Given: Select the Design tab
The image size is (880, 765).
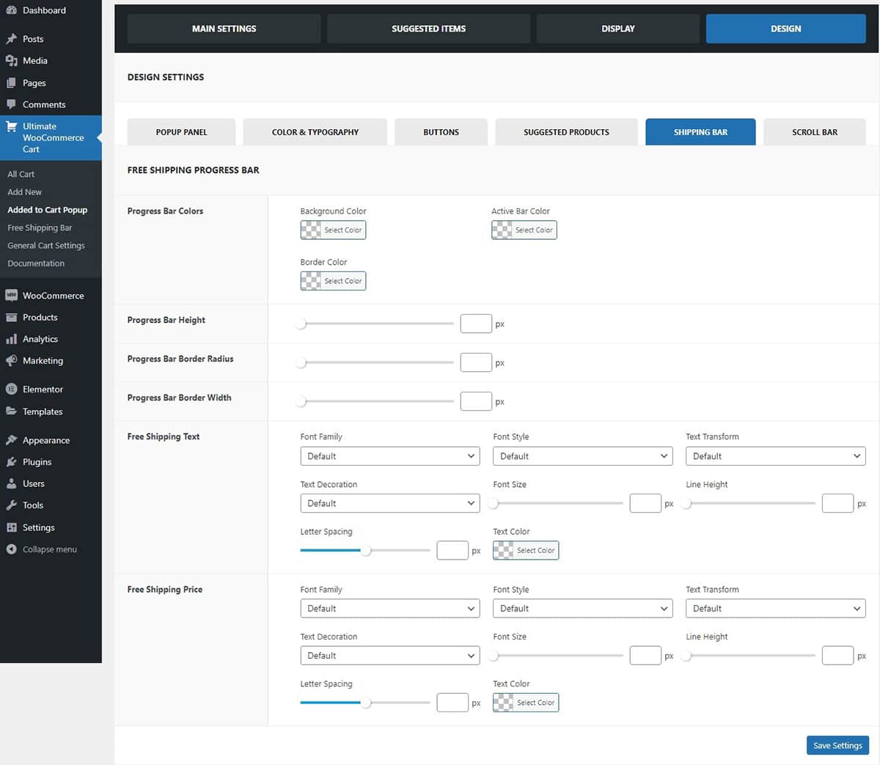Looking at the screenshot, I should pyautogui.click(x=786, y=29).
